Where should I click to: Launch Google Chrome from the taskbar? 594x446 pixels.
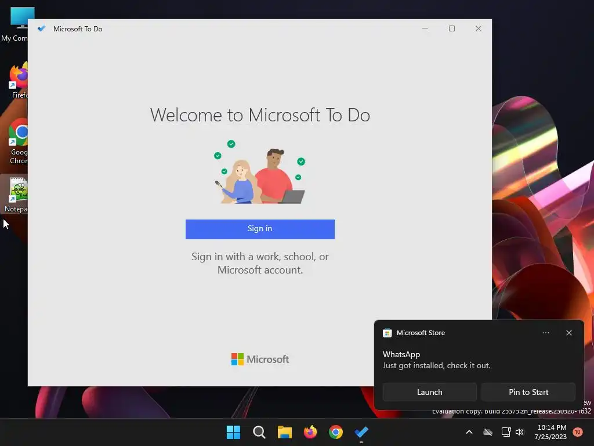pyautogui.click(x=336, y=432)
